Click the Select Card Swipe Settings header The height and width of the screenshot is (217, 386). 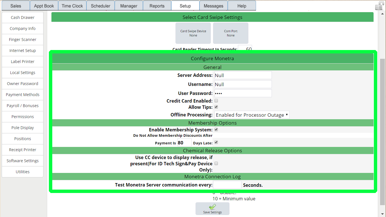pos(212,17)
